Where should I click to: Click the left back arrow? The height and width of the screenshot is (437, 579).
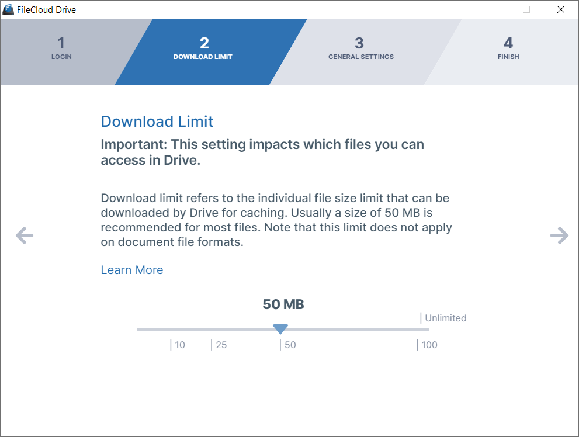click(25, 235)
